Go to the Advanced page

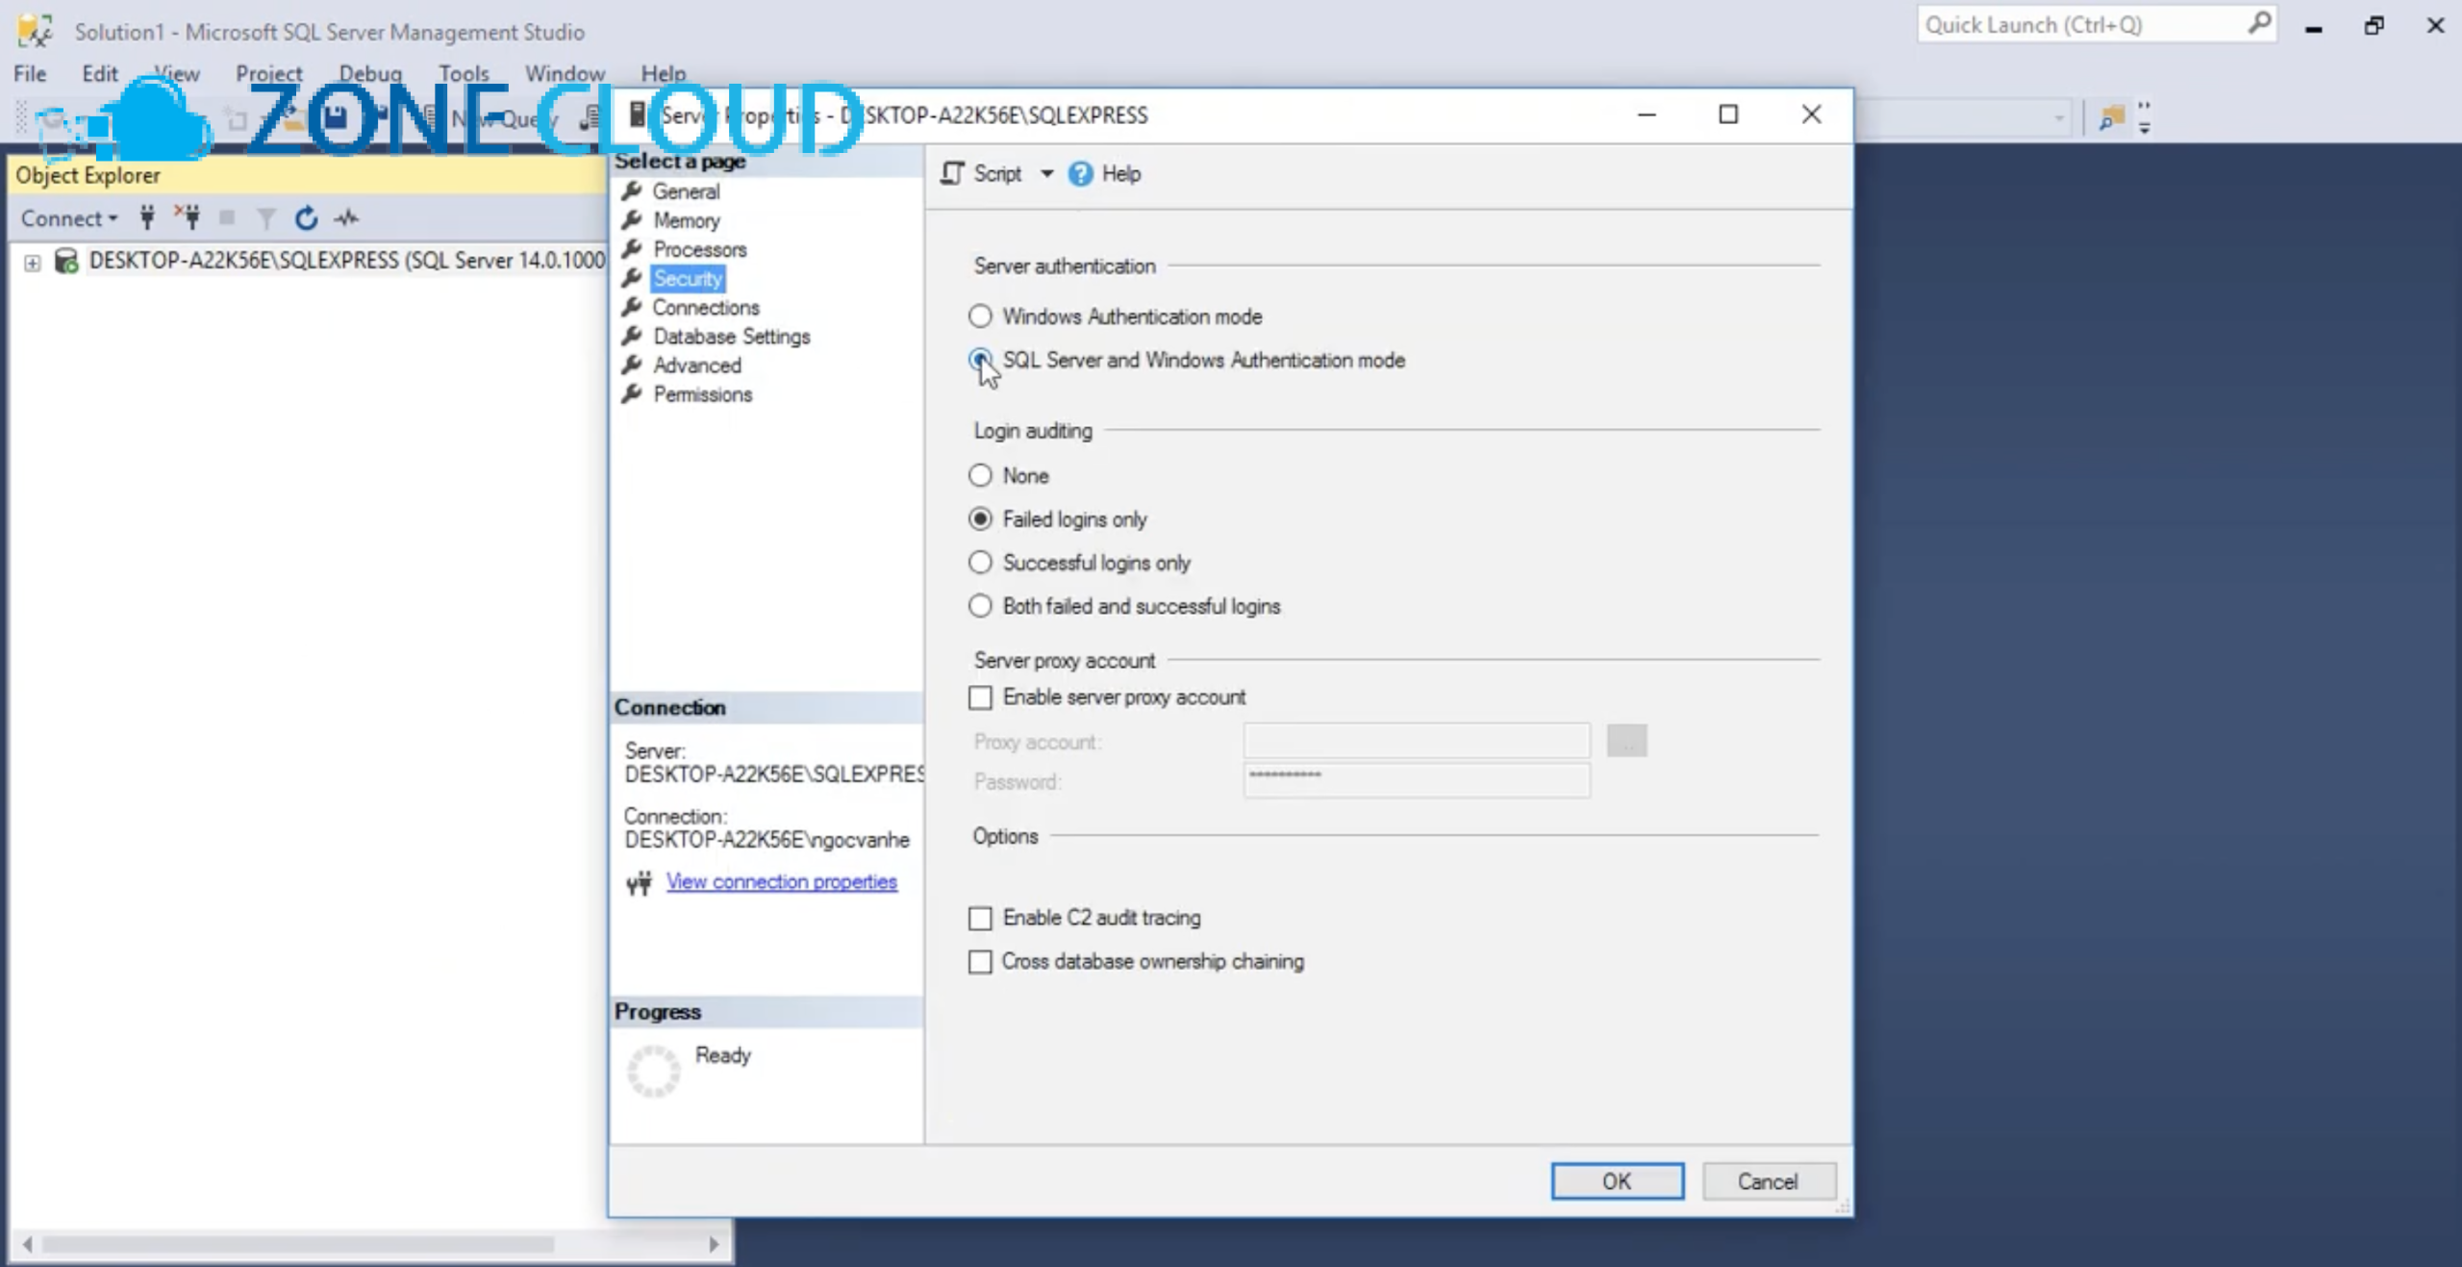pos(697,365)
